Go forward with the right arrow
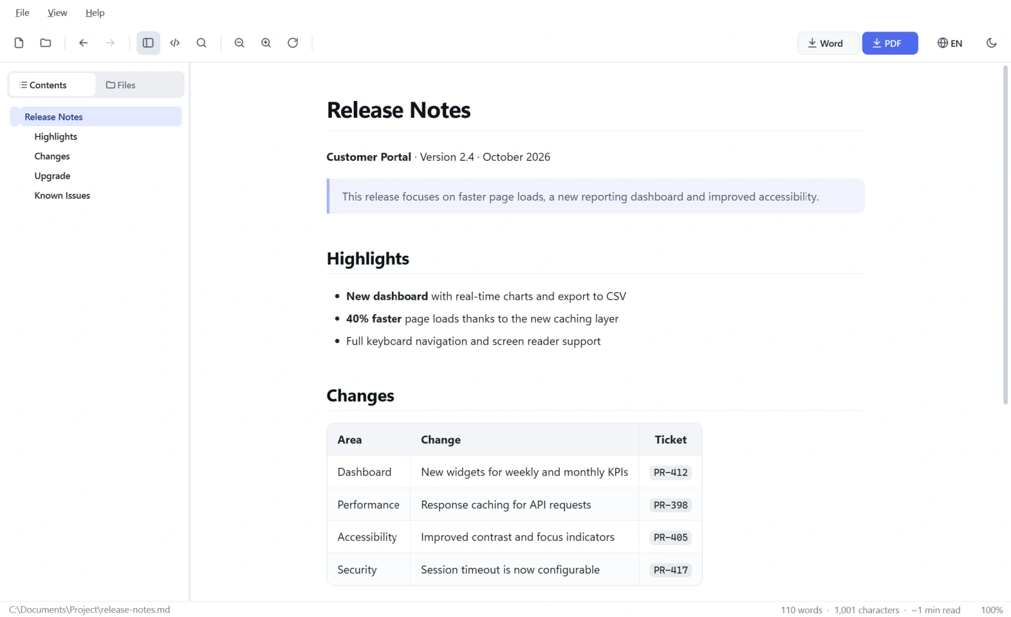The width and height of the screenshot is (1011, 617). pyautogui.click(x=110, y=43)
